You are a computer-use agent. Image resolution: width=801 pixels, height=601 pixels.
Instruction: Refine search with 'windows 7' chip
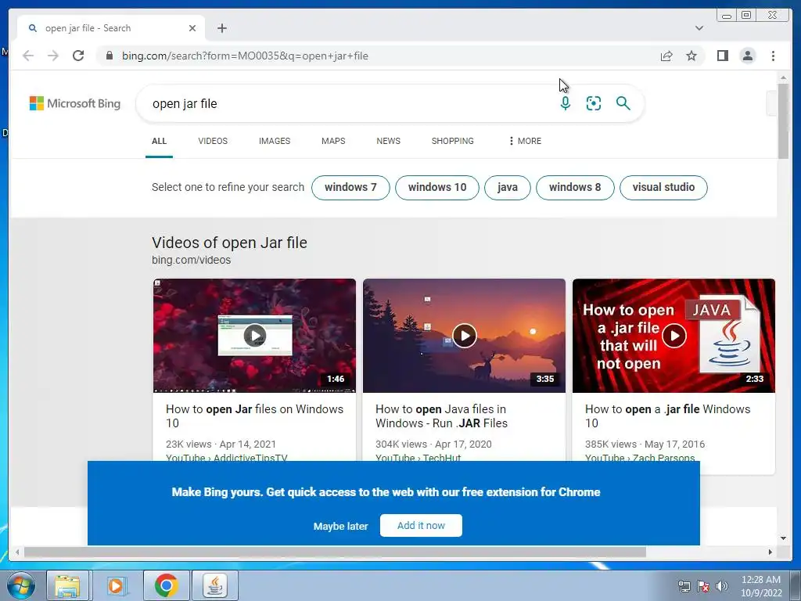[350, 188]
